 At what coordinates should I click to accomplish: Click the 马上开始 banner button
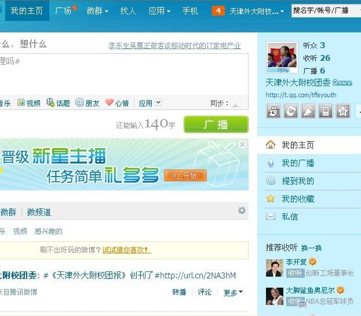click(185, 175)
